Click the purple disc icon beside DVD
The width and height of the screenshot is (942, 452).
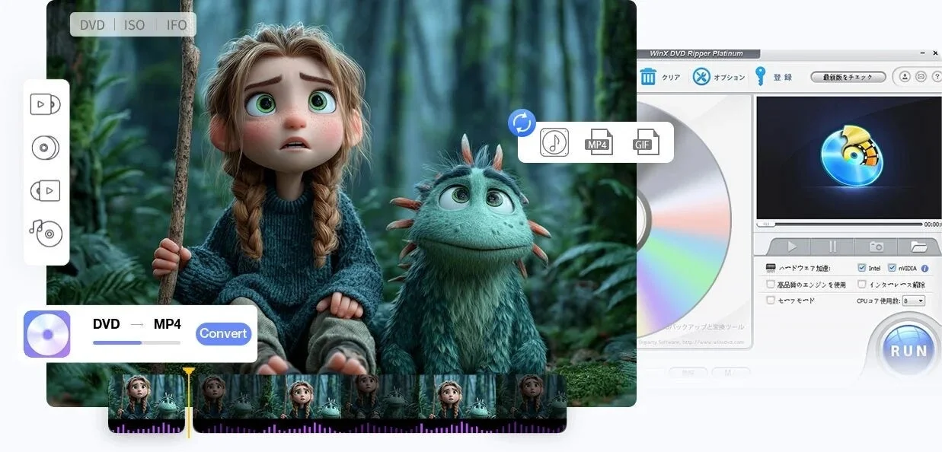pos(47,334)
